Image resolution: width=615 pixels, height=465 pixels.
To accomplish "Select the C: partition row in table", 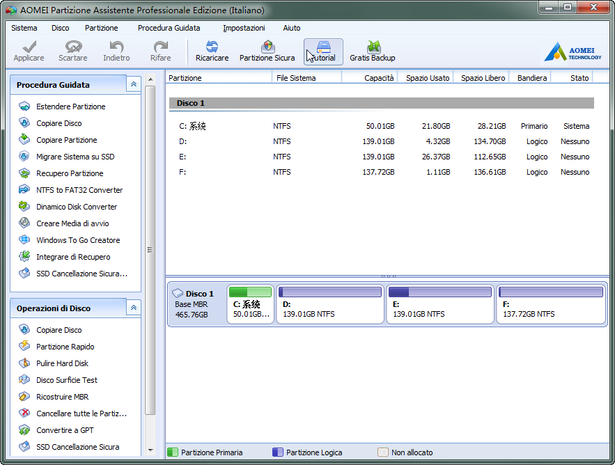I will coord(382,126).
